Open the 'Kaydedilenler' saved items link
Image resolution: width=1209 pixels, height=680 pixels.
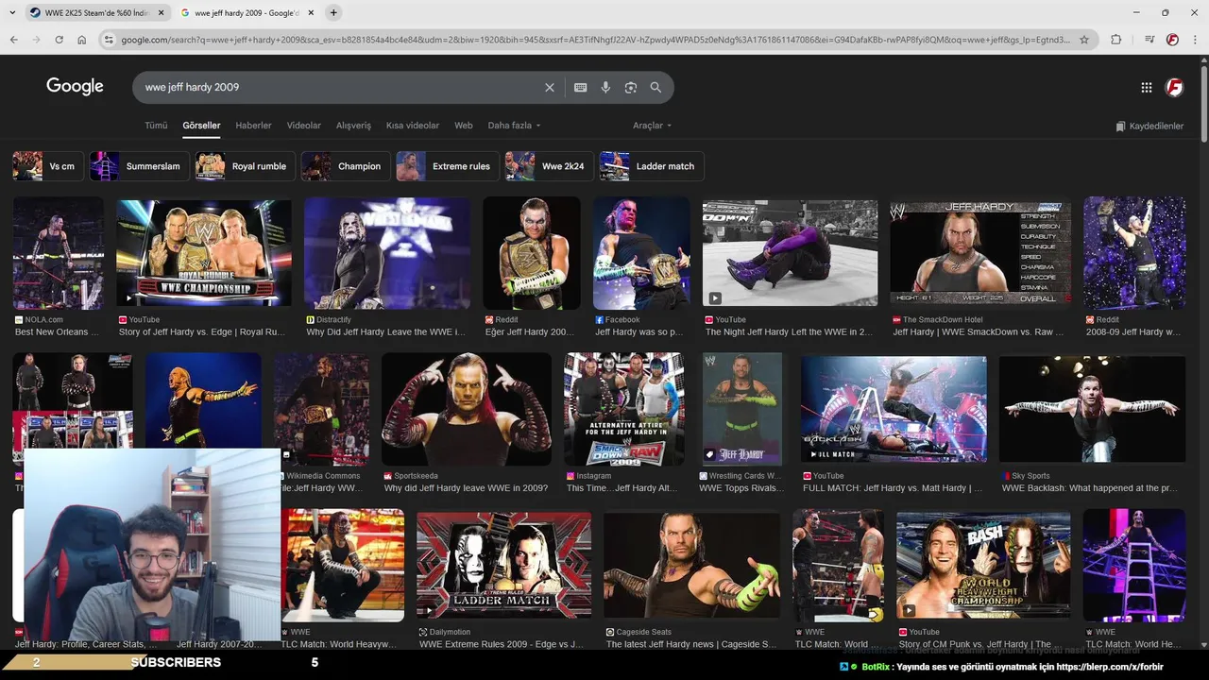[1149, 126]
